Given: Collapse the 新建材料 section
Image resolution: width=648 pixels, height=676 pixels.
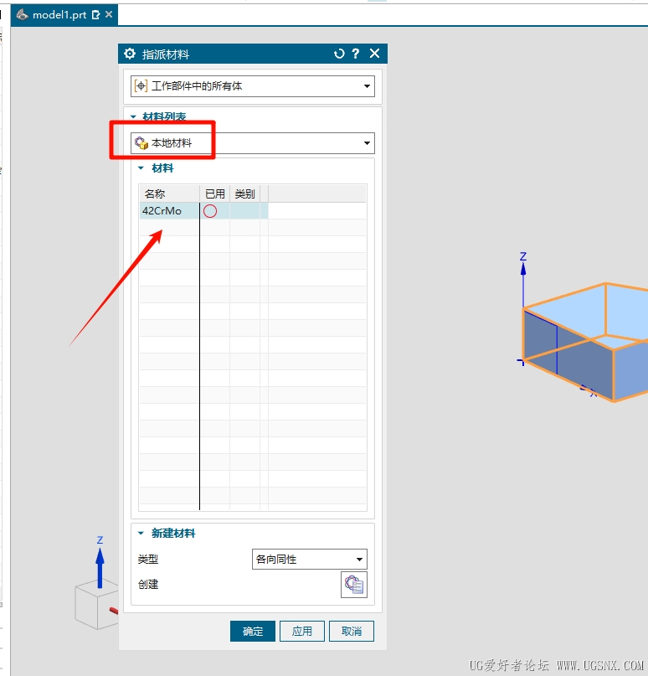Looking at the screenshot, I should pos(141,534).
